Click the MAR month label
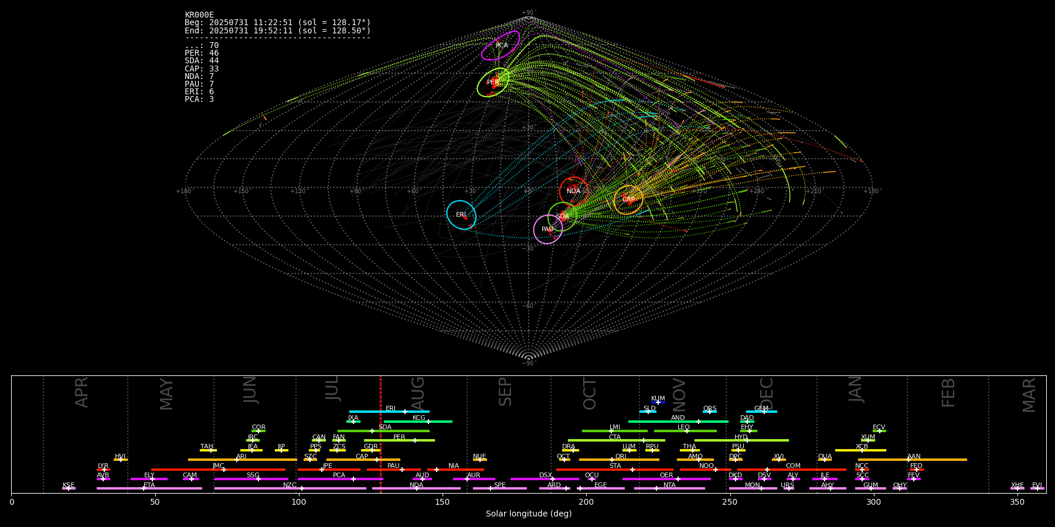 (x=1029, y=395)
